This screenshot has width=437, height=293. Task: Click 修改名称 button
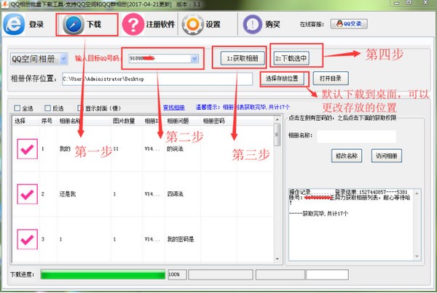coord(347,156)
